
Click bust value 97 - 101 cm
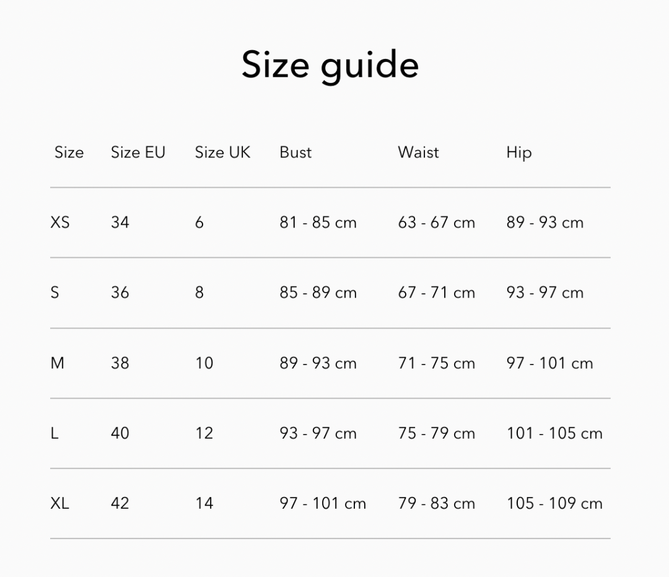(x=323, y=503)
